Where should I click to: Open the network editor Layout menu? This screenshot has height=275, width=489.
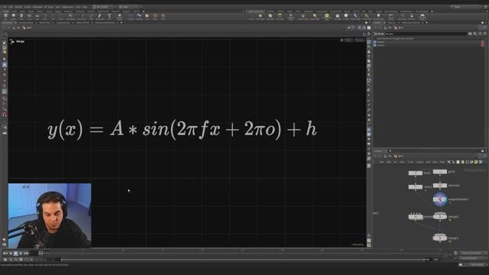coord(419,162)
